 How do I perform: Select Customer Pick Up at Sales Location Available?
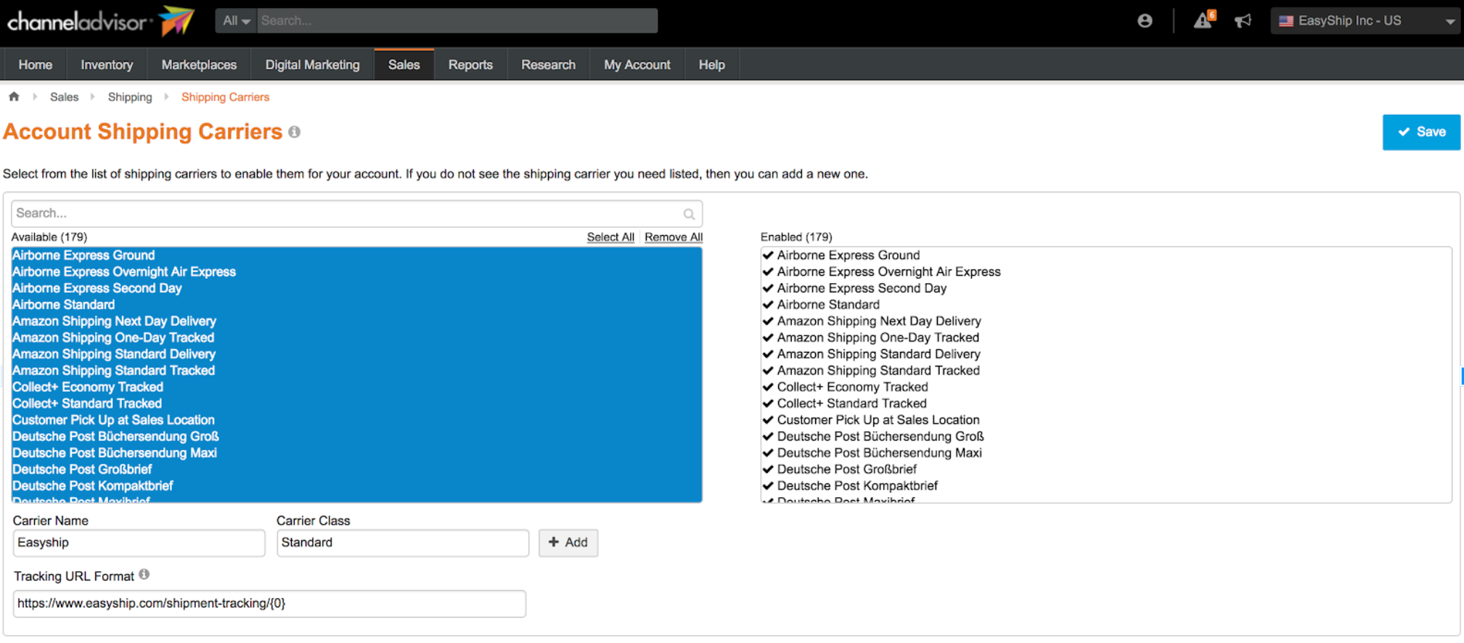[356, 420]
